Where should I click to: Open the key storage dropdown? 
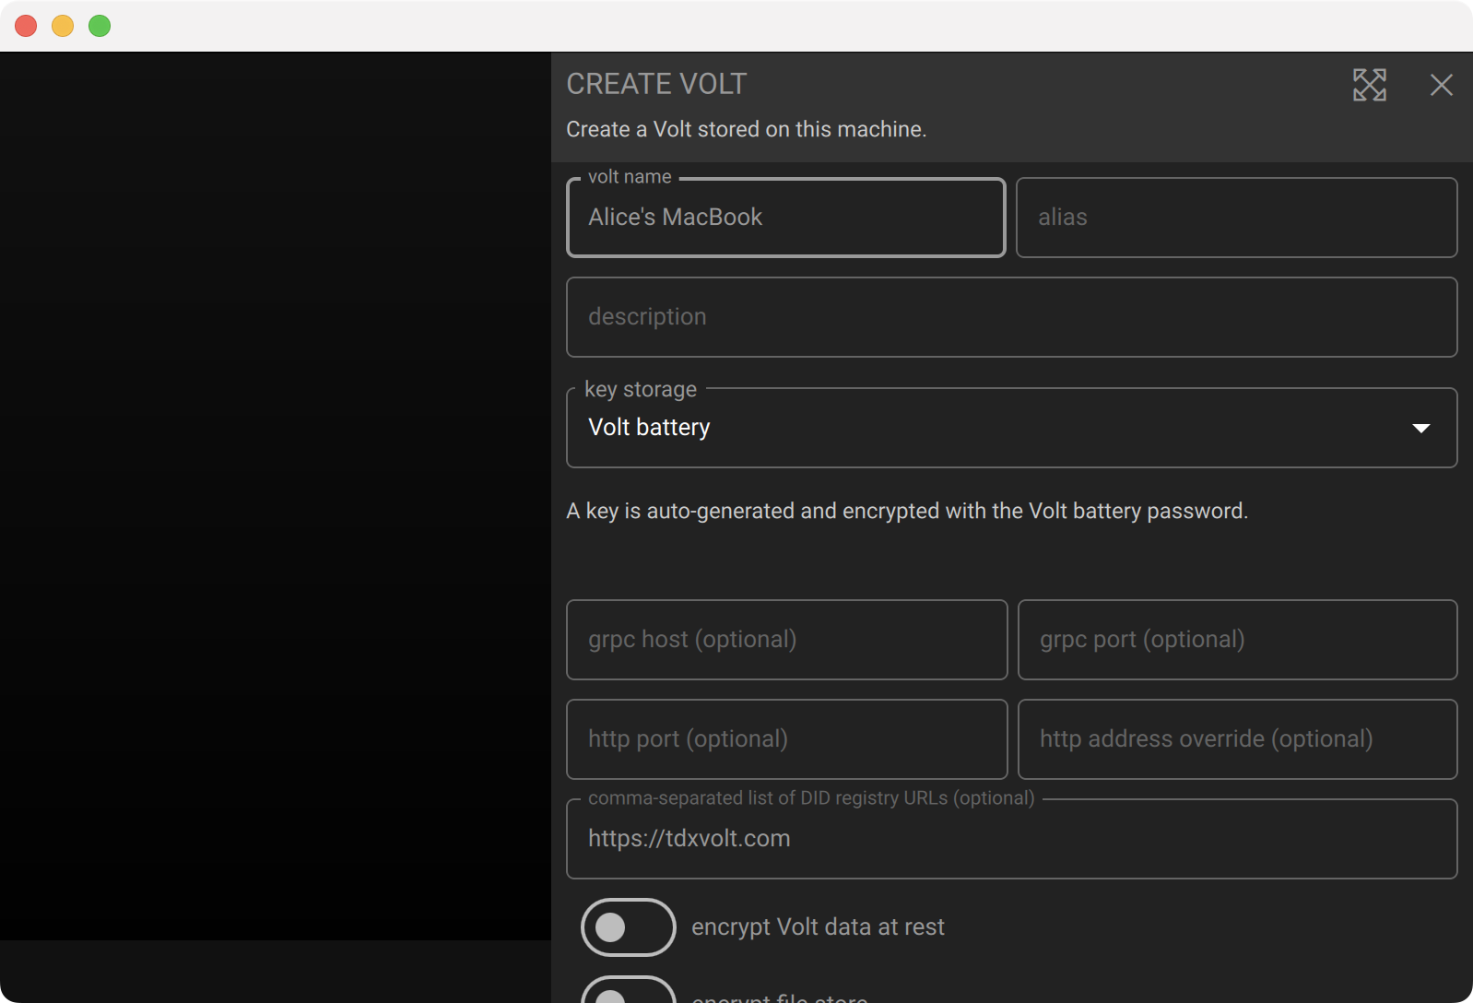1011,428
